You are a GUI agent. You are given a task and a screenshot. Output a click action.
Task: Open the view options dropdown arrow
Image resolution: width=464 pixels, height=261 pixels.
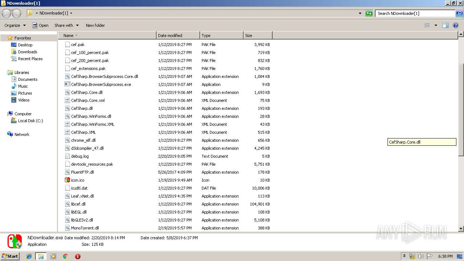(436, 25)
